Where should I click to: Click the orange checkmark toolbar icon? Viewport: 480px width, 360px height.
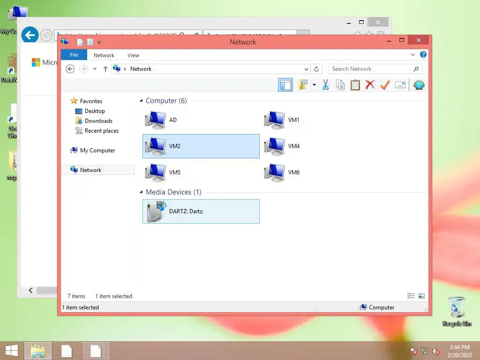[385, 85]
